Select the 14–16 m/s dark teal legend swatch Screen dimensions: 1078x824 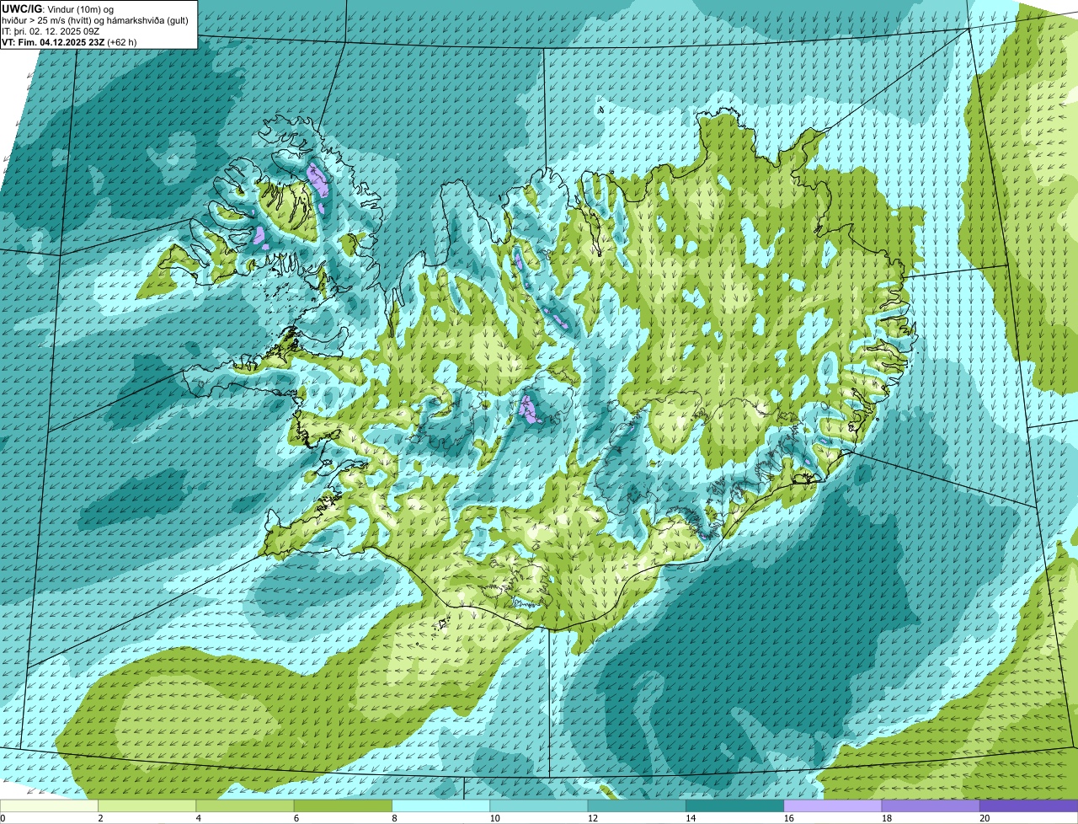pos(735,805)
